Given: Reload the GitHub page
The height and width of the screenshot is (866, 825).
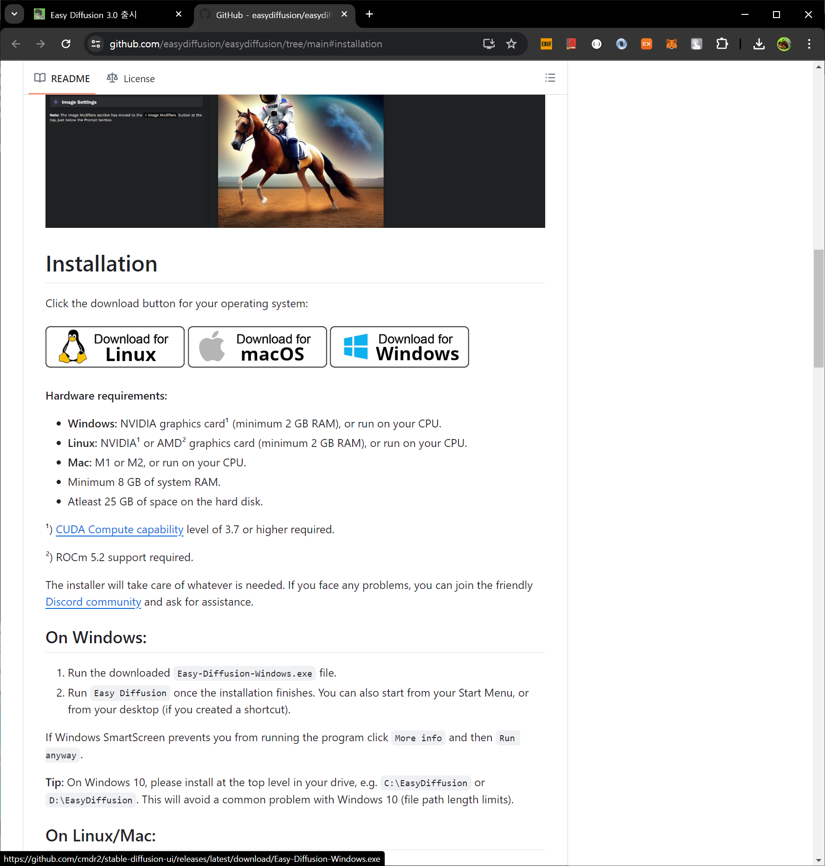Looking at the screenshot, I should (x=66, y=44).
